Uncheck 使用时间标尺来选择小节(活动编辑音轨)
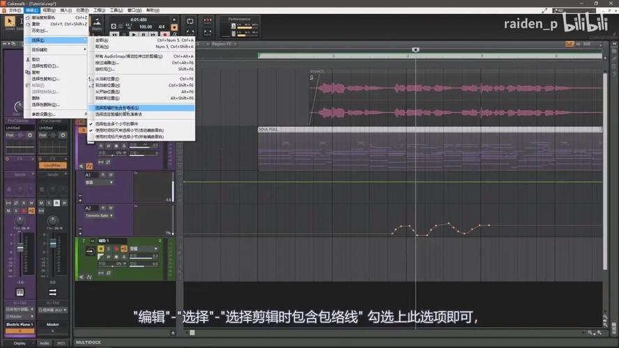Screen dimensions: 619x348 coord(142,130)
